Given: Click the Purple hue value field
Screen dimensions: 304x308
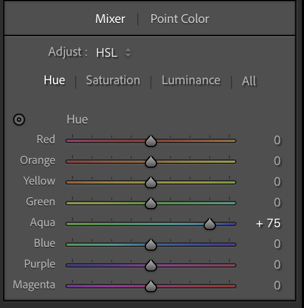Looking at the screenshot, I should (277, 265).
